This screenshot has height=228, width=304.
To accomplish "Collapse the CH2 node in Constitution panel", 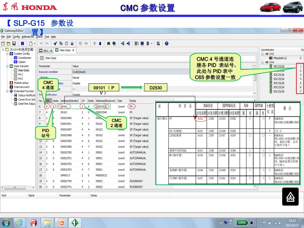I will pos(262,54).
